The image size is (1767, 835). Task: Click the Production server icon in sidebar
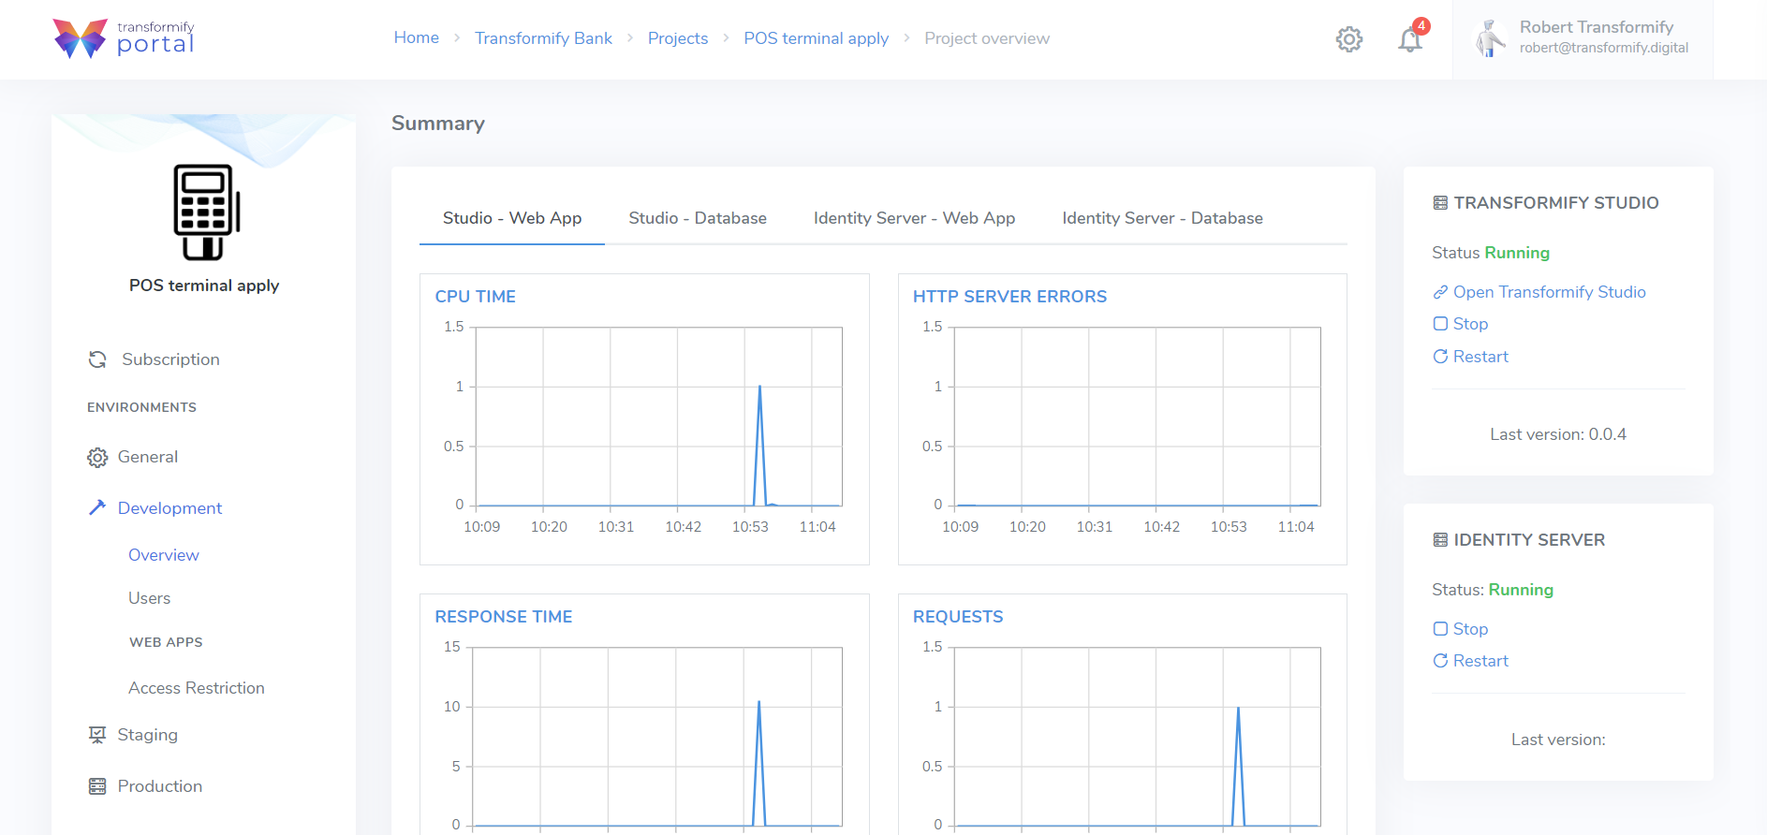pyautogui.click(x=97, y=786)
